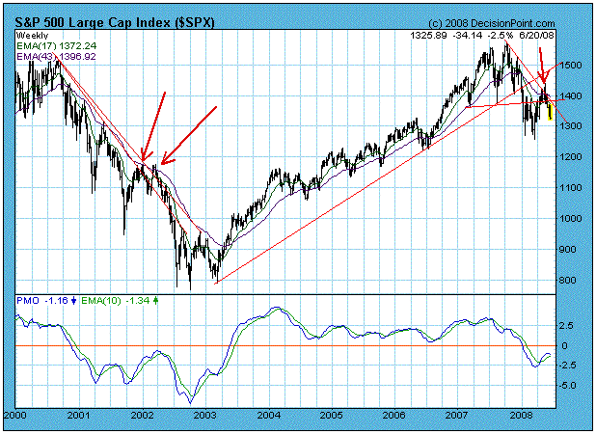Click the date 6/20/08
The image size is (596, 434).
click(536, 36)
